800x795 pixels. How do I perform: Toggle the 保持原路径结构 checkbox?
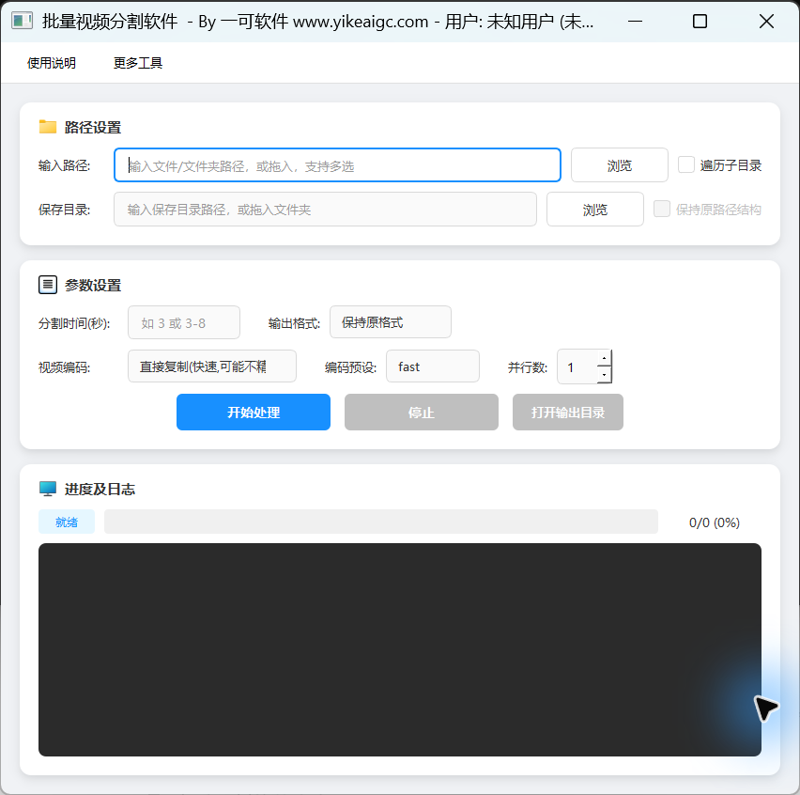point(662,209)
